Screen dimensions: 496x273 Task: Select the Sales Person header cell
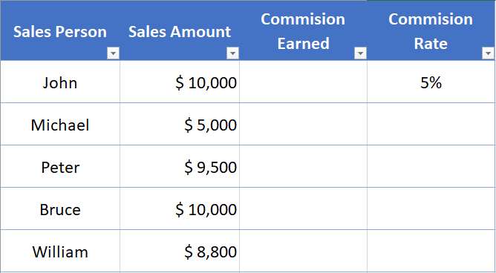click(x=60, y=30)
